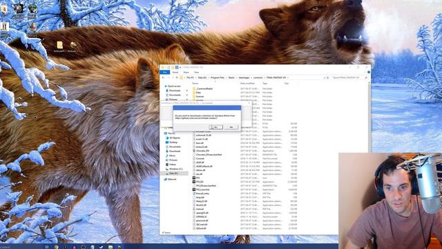The height and width of the screenshot is (249, 442).
Task: Open the chevron after FINAL FANTASY VIII in the breadcrumb
Action: [x=288, y=77]
